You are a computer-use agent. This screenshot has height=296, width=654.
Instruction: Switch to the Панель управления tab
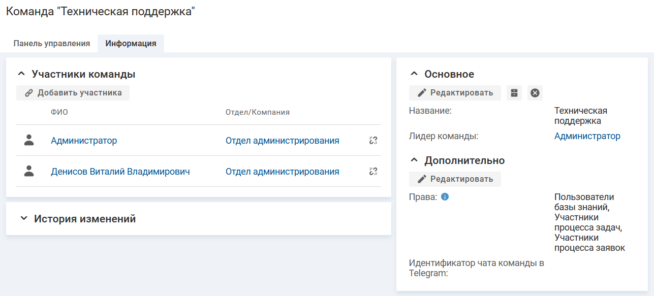click(52, 43)
